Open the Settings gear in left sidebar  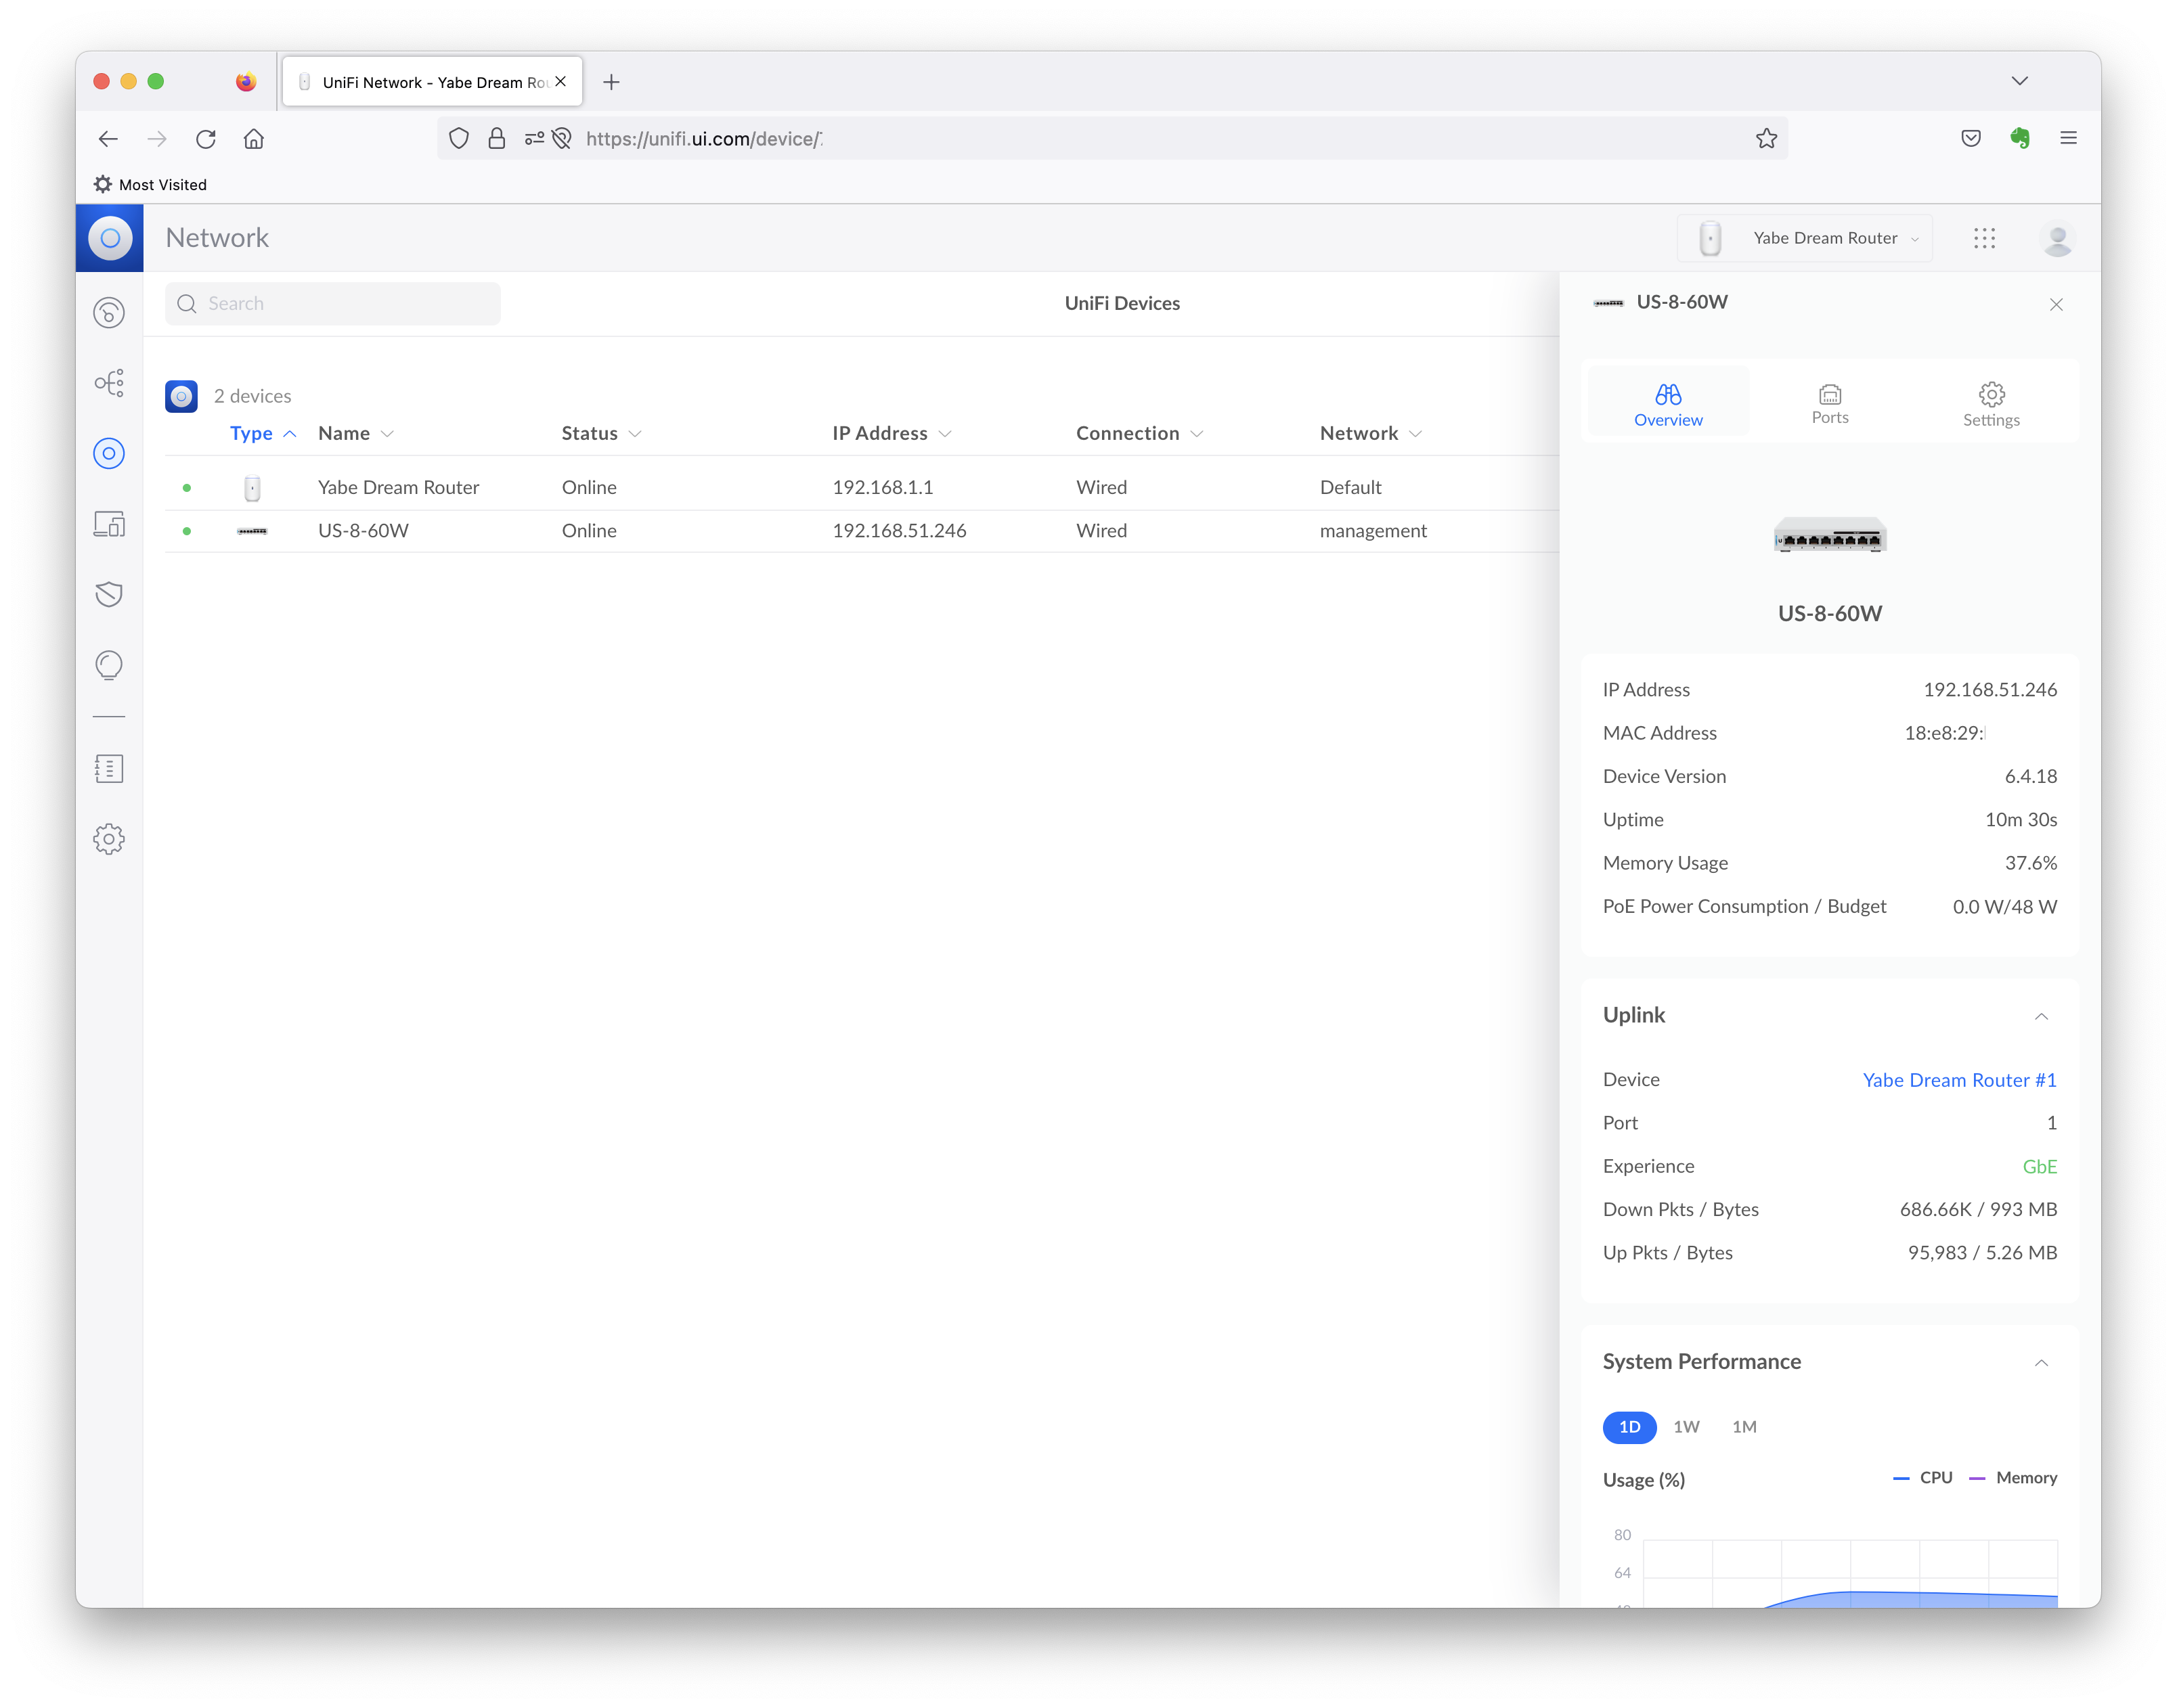click(109, 839)
